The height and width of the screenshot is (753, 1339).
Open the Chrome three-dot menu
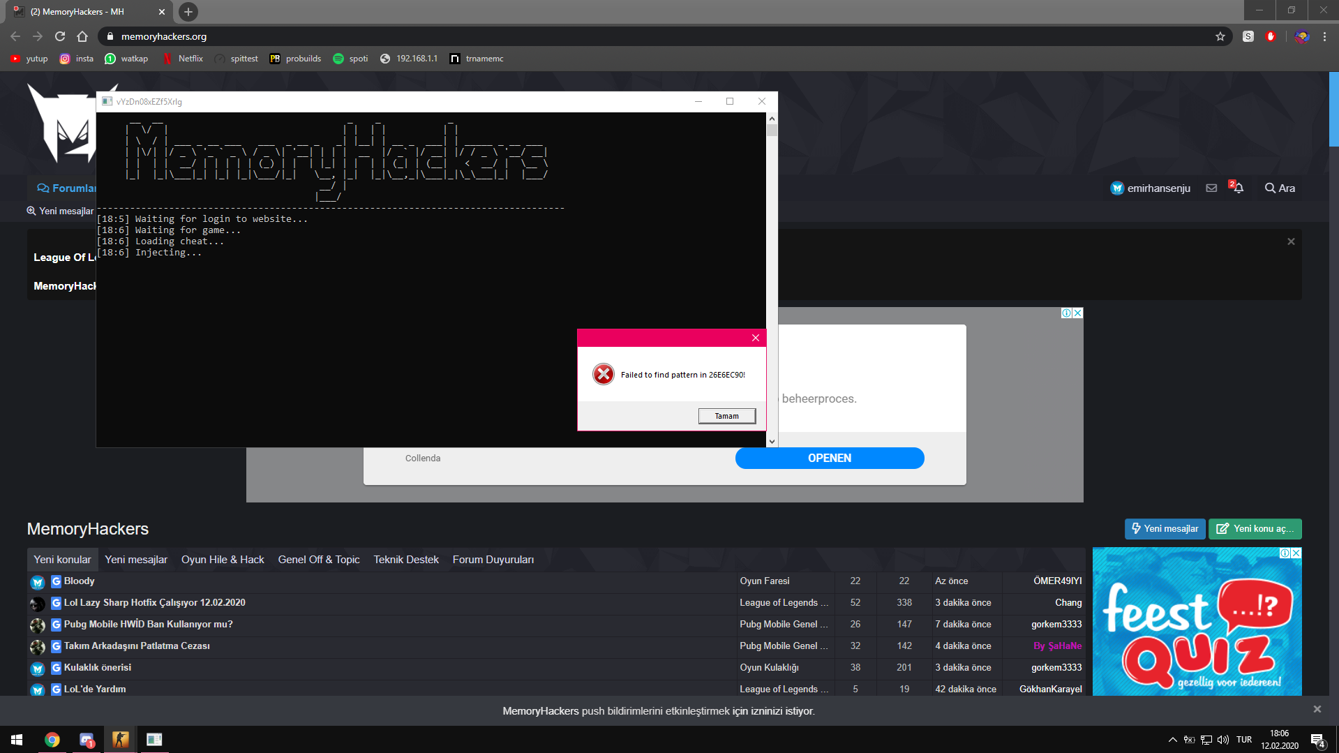click(x=1324, y=36)
